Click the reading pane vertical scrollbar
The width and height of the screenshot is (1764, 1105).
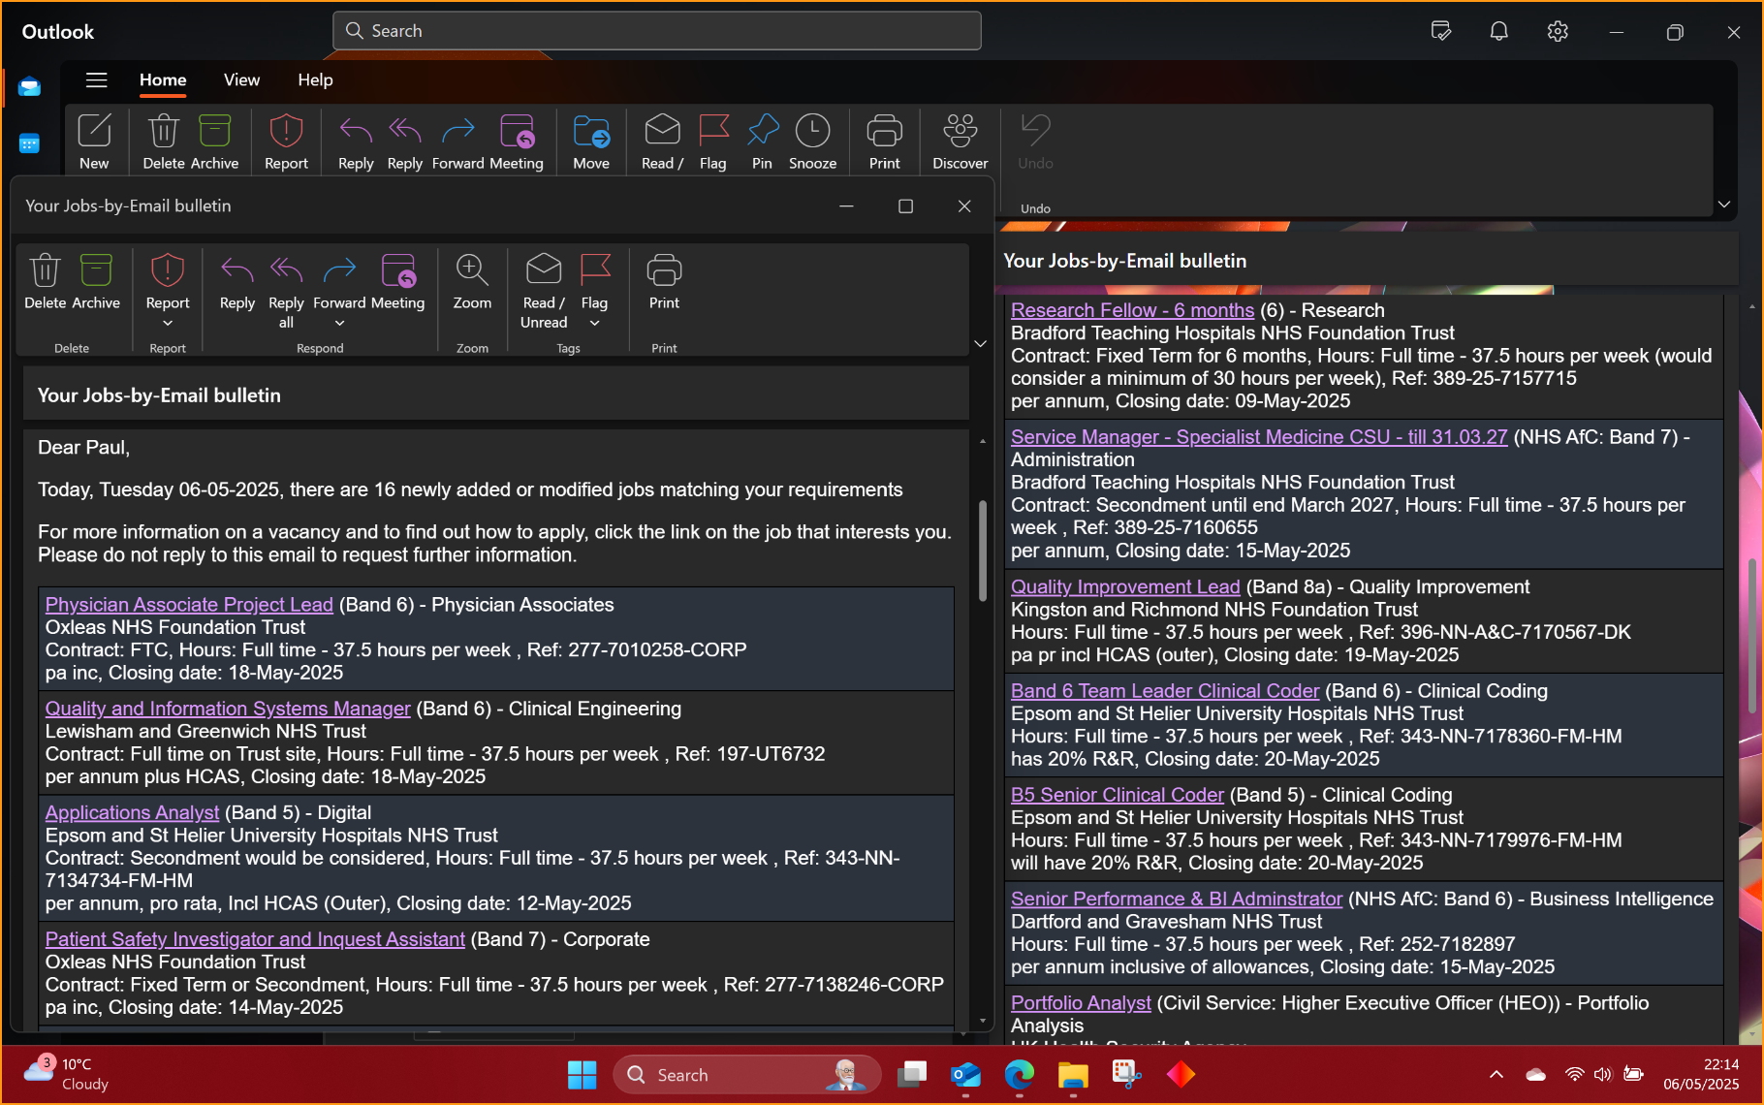tap(1750, 635)
